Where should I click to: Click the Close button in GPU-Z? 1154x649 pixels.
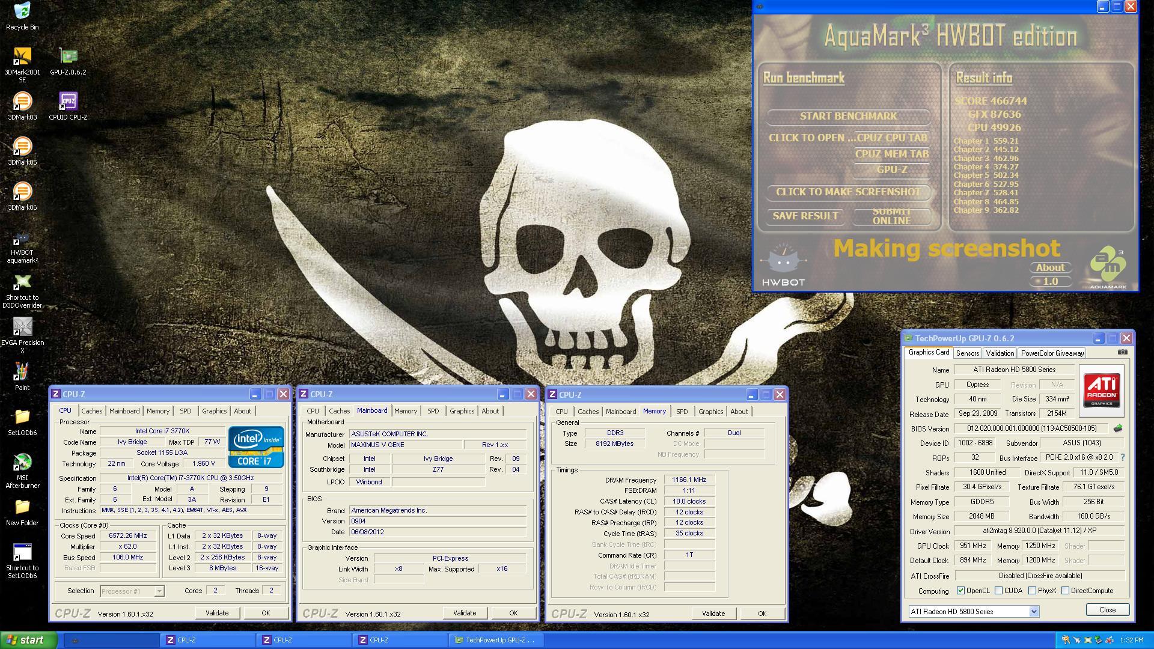tap(1108, 609)
